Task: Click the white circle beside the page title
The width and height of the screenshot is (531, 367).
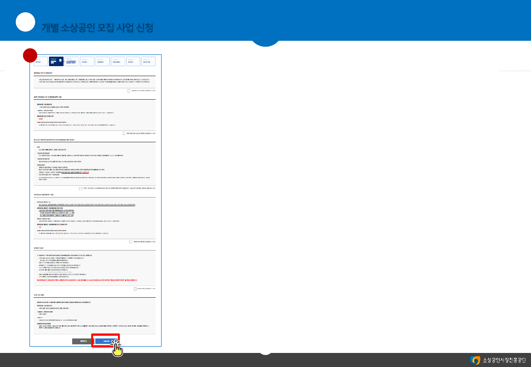Action: click(x=25, y=22)
